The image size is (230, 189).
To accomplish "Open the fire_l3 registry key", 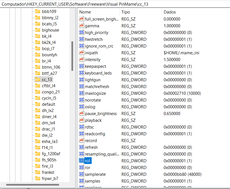I will (48, 166).
